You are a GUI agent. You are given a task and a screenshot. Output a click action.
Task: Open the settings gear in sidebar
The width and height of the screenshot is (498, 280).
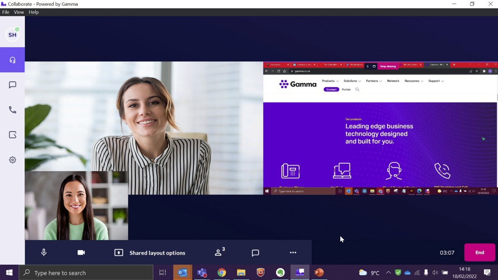coord(12,160)
